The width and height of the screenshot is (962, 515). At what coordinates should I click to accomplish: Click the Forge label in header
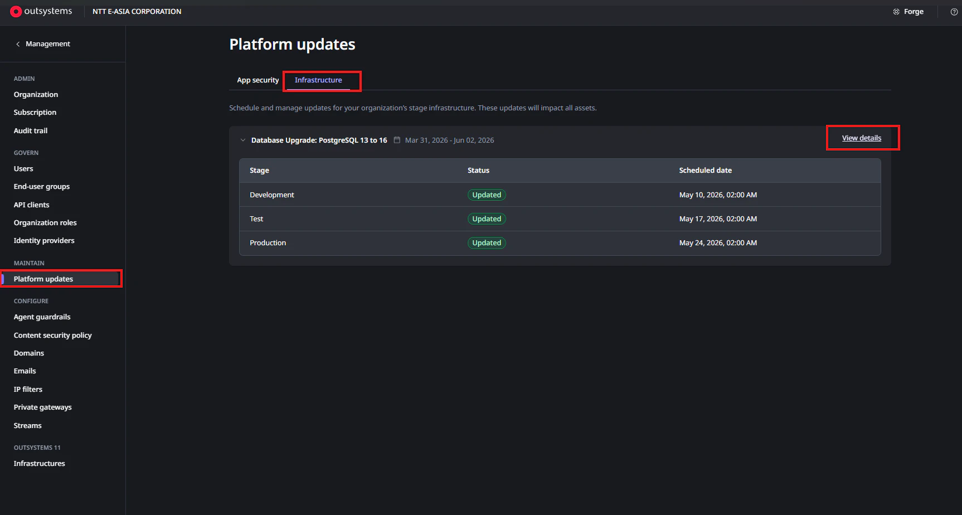(x=914, y=12)
